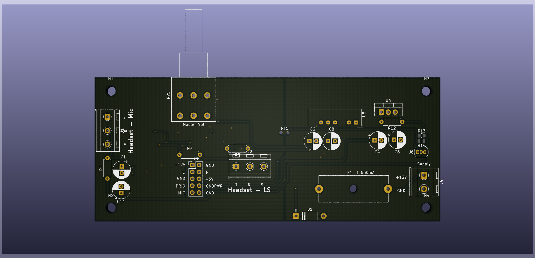Click the C14 capacitor footprint
The width and height of the screenshot is (535, 258).
click(121, 190)
